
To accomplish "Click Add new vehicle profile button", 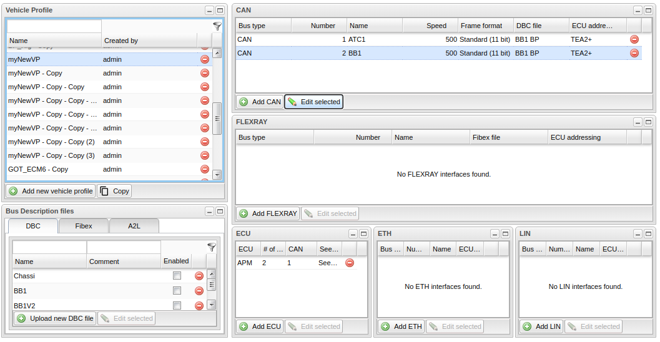I will [51, 191].
